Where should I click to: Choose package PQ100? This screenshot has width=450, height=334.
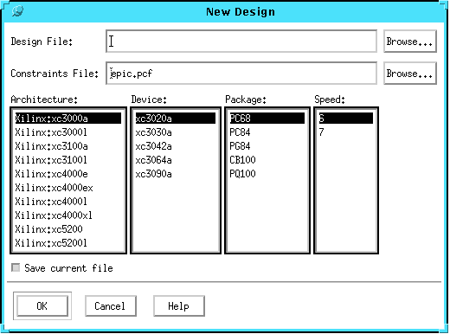point(267,174)
